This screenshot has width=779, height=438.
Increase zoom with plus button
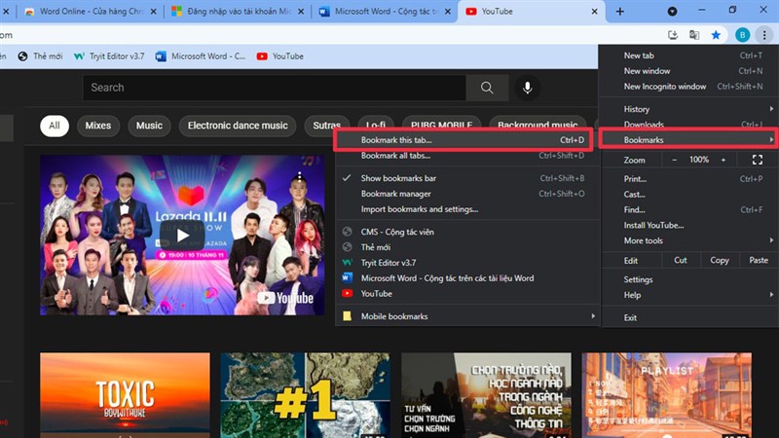[x=723, y=160]
